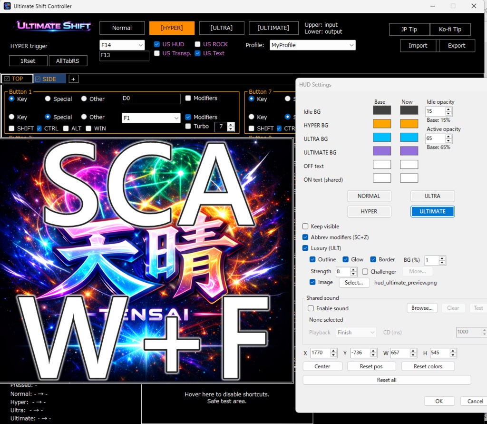The image size is (487, 424).
Task: Increase Strength with the up stepper arrow
Action: (x=353, y=269)
